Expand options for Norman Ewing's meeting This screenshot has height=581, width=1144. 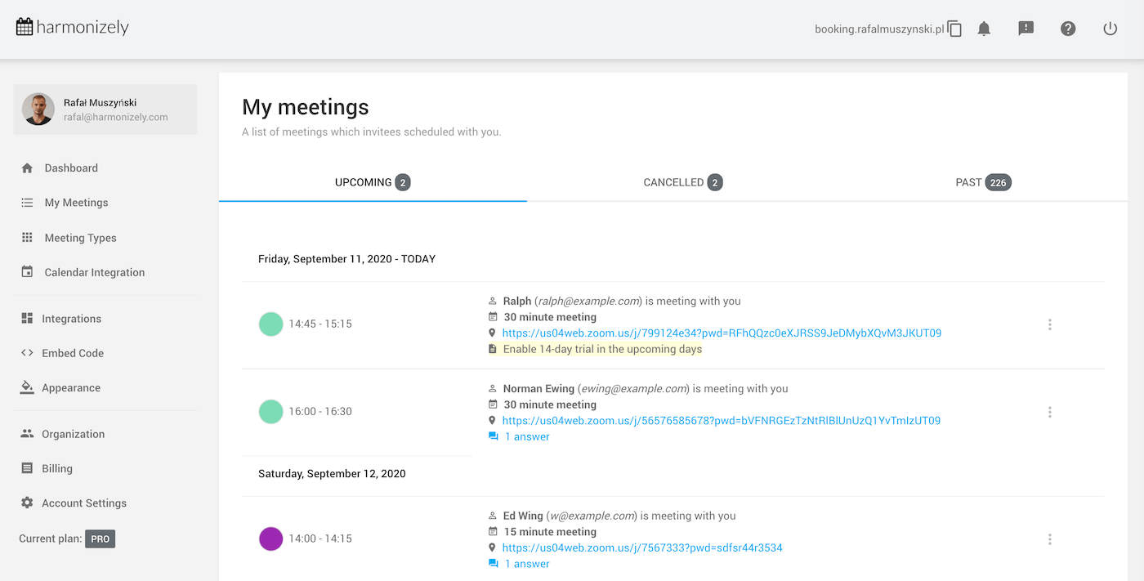pos(1050,412)
